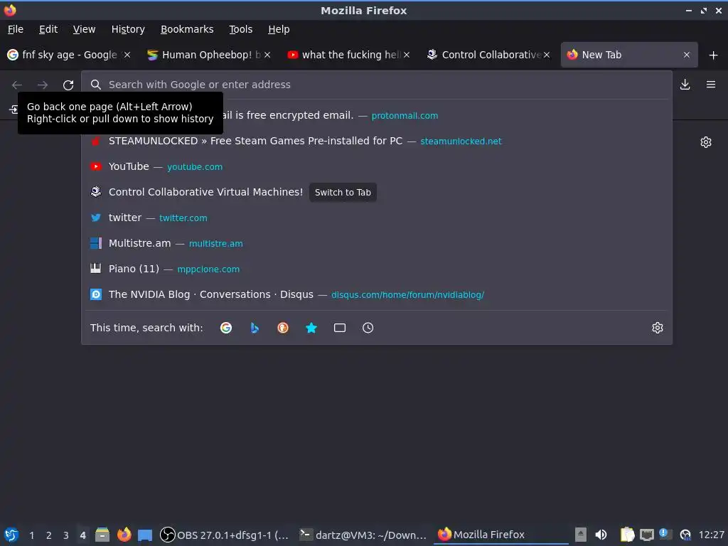This screenshot has width=728, height=546.
Task: Close the 'New Tab' tab
Action: (x=687, y=55)
